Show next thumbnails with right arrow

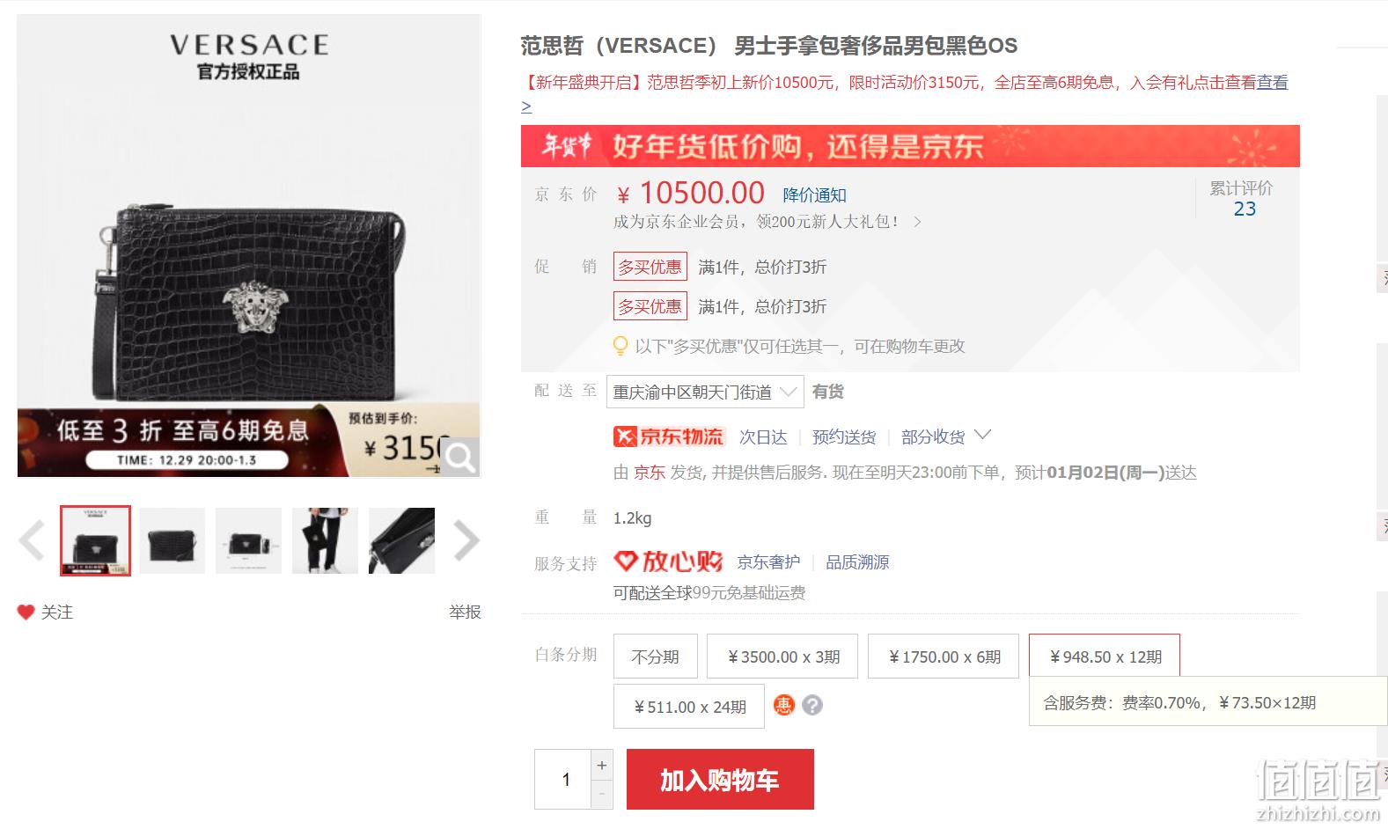[x=466, y=540]
